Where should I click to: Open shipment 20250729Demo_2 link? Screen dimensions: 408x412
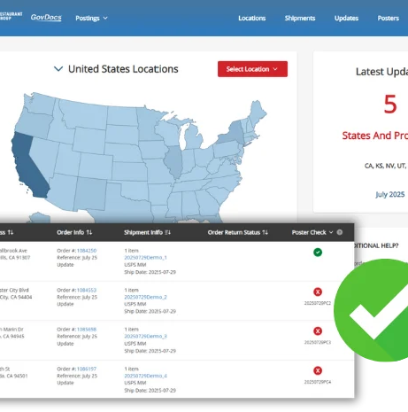pyautogui.click(x=145, y=297)
